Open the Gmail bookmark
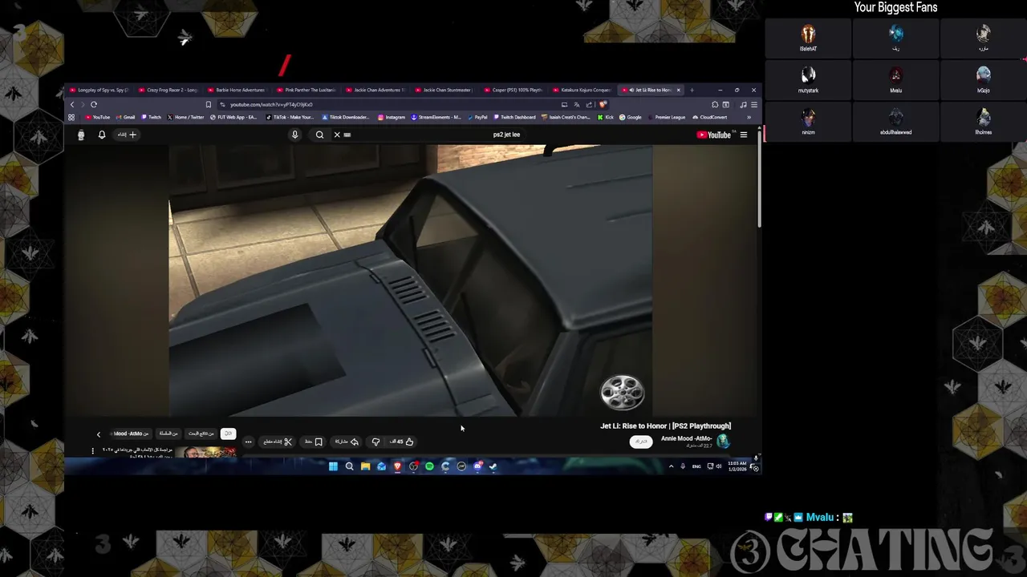1027x577 pixels. point(125,117)
